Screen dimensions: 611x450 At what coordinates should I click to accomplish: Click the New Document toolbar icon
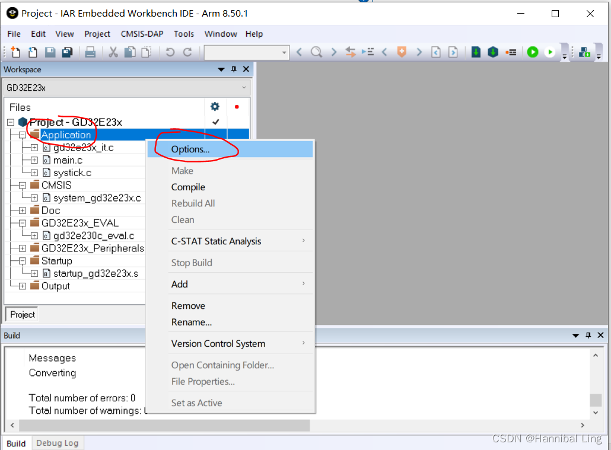pyautogui.click(x=15, y=52)
